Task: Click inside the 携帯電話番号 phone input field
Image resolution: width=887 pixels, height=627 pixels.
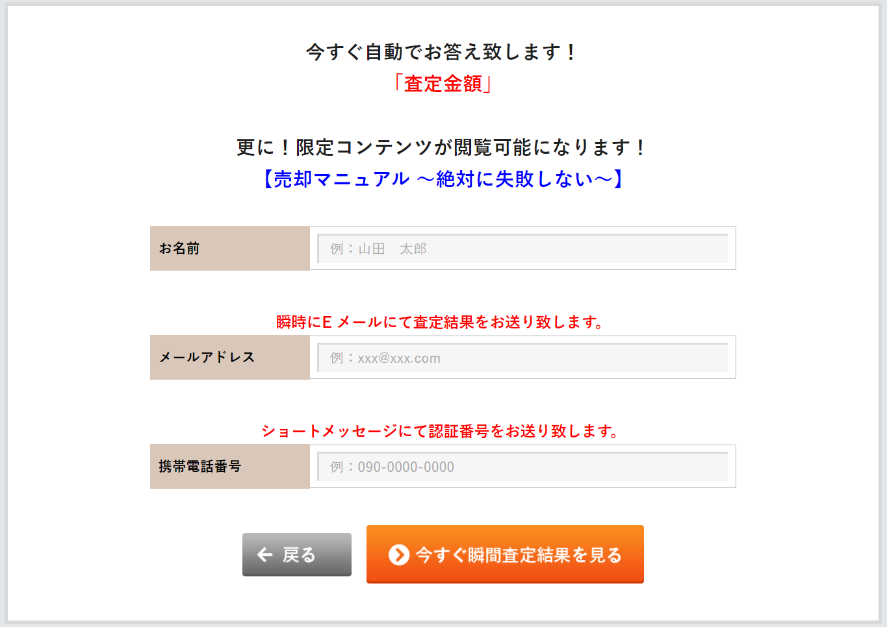Action: pyautogui.click(x=523, y=466)
